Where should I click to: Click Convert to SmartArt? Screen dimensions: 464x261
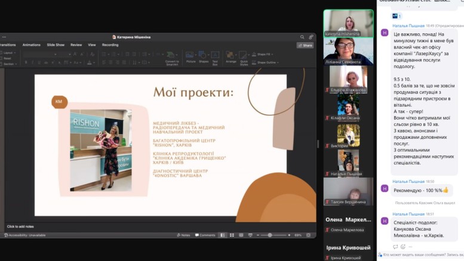pyautogui.click(x=172, y=58)
